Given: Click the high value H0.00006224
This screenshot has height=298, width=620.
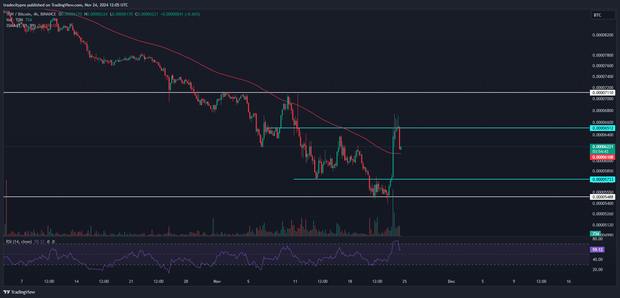Looking at the screenshot, I should pos(96,14).
